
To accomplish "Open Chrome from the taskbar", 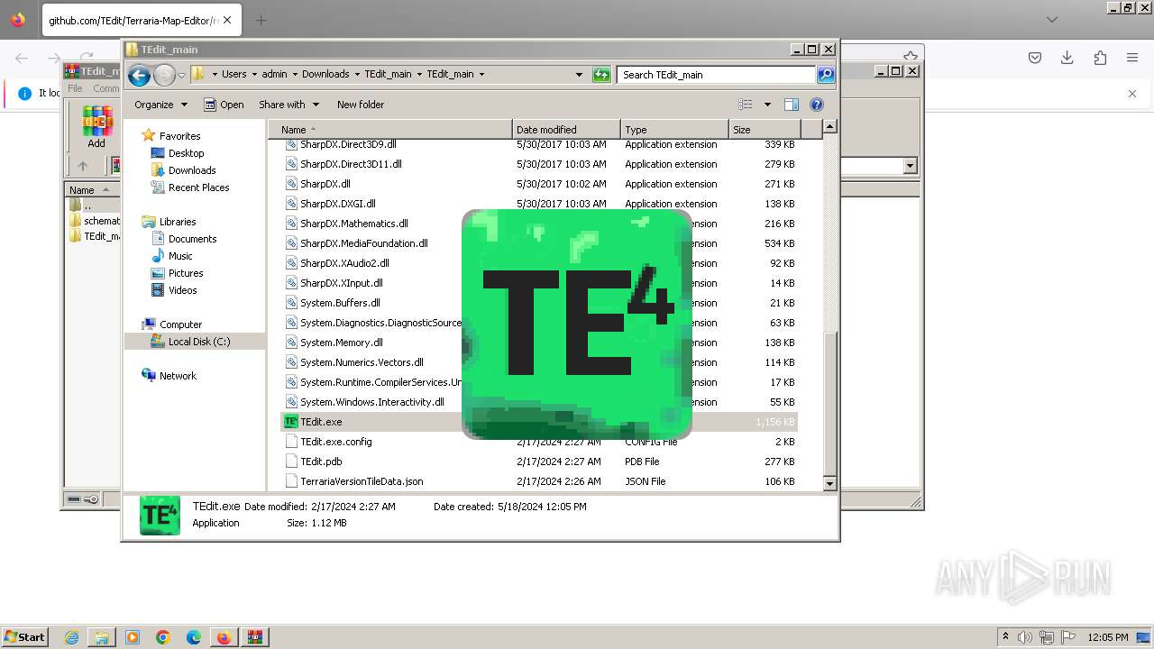I will point(163,637).
